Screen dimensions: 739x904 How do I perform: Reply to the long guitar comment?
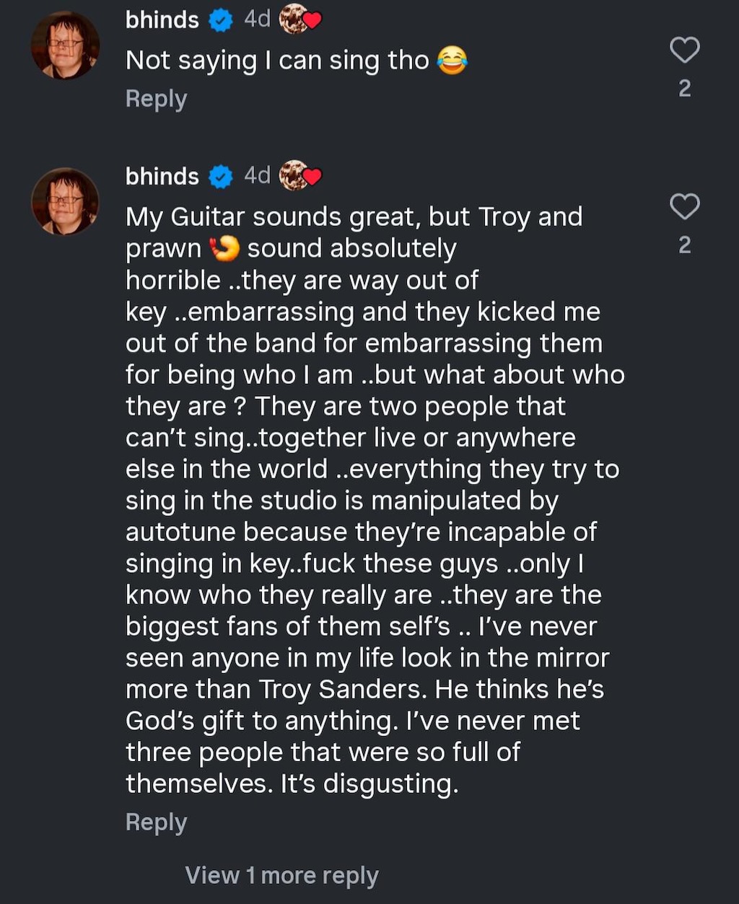pos(156,822)
